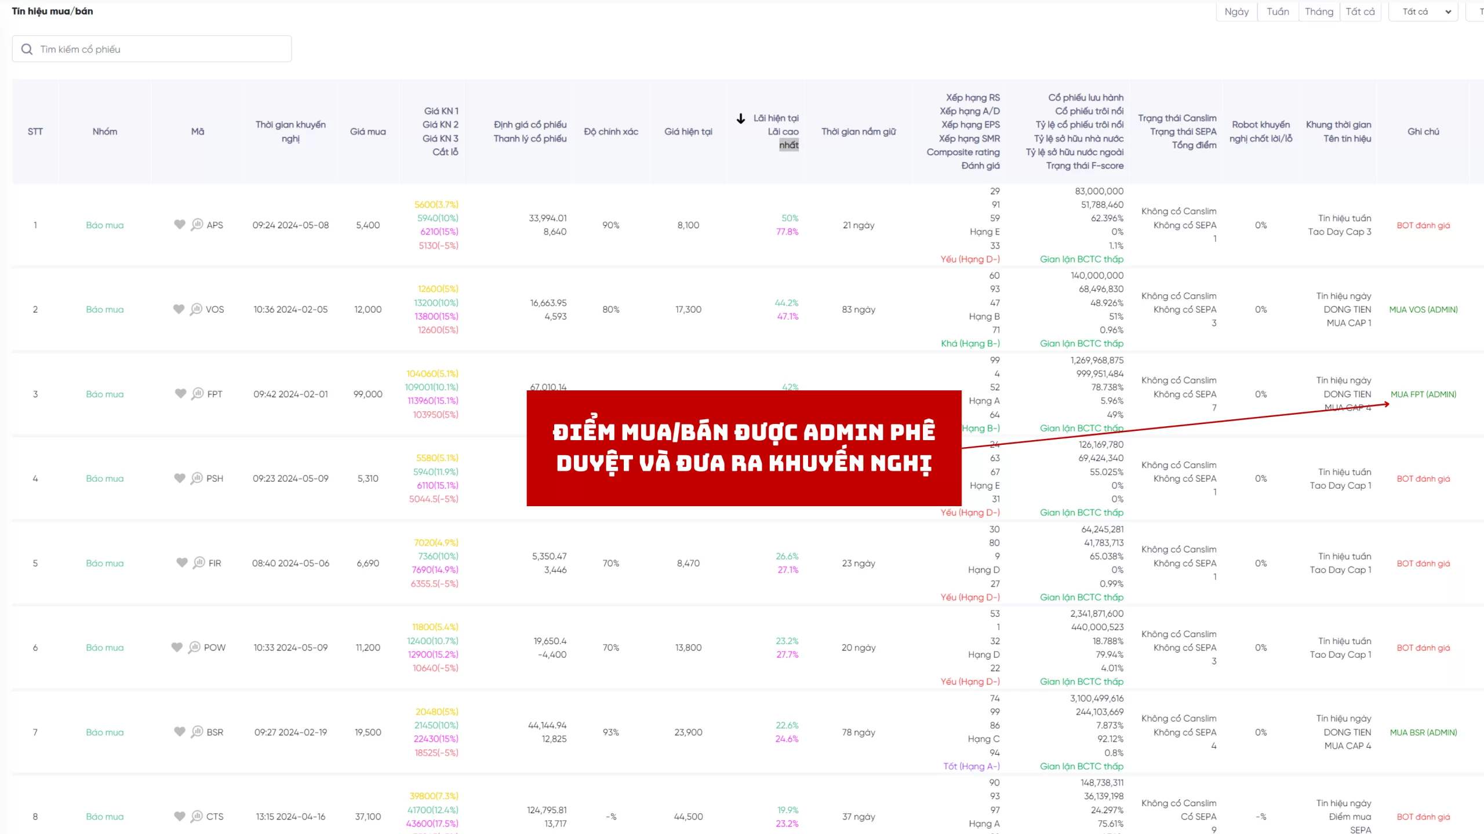Click the MUA BSR (ADMIN) note
Image resolution: width=1484 pixels, height=834 pixels.
point(1423,733)
